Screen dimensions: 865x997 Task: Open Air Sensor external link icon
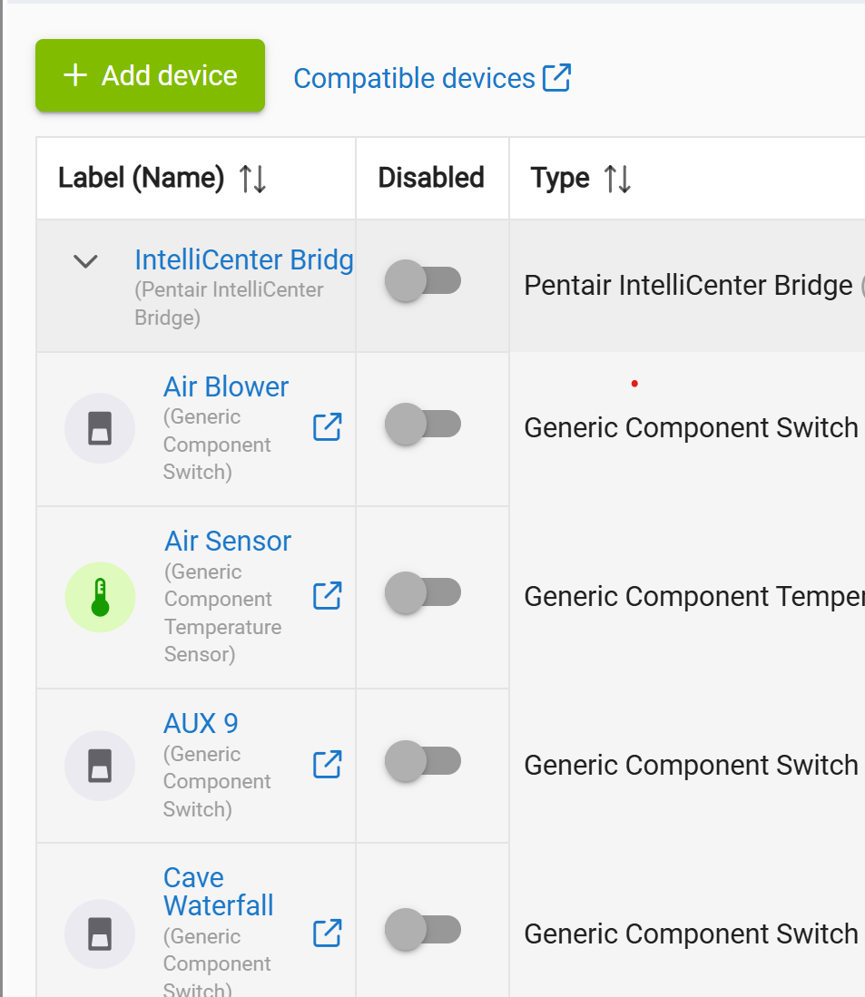327,595
